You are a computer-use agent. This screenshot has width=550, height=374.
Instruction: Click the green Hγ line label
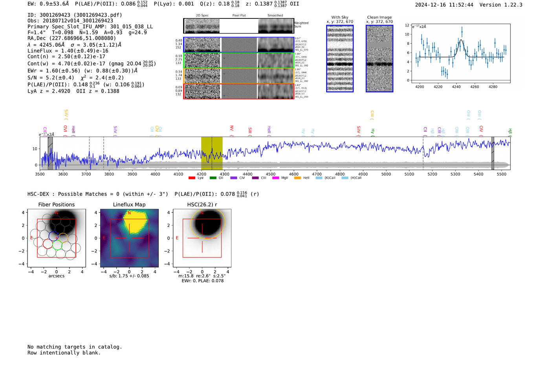click(373, 132)
